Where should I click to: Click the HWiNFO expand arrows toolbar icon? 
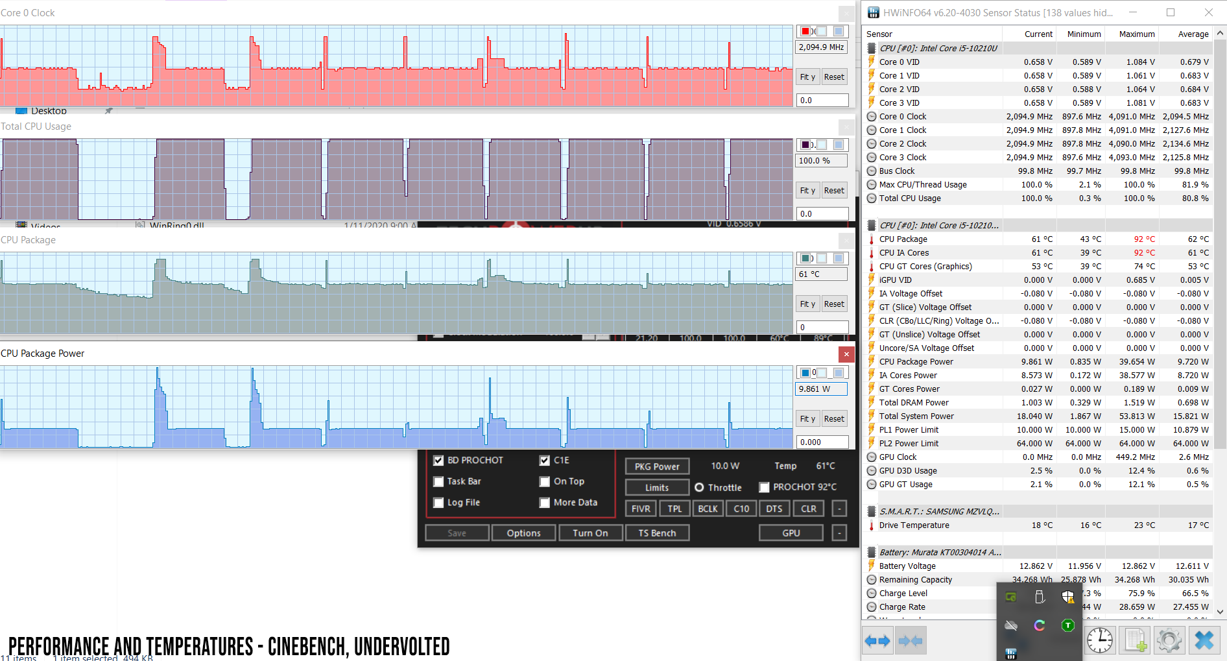click(877, 641)
